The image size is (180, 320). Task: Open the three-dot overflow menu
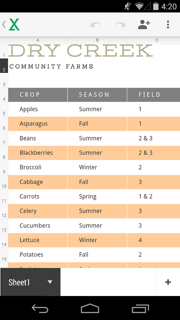coord(168,25)
